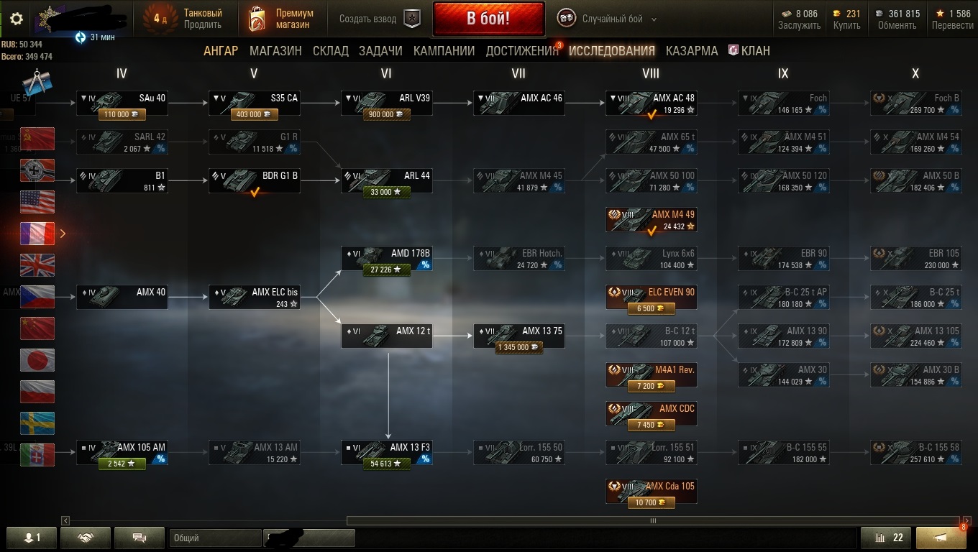Select the Sweden nation flag
978x552 pixels.
(37, 423)
